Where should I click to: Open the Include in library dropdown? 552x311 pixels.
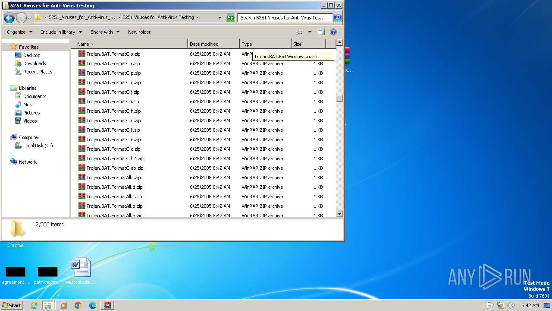coord(61,32)
